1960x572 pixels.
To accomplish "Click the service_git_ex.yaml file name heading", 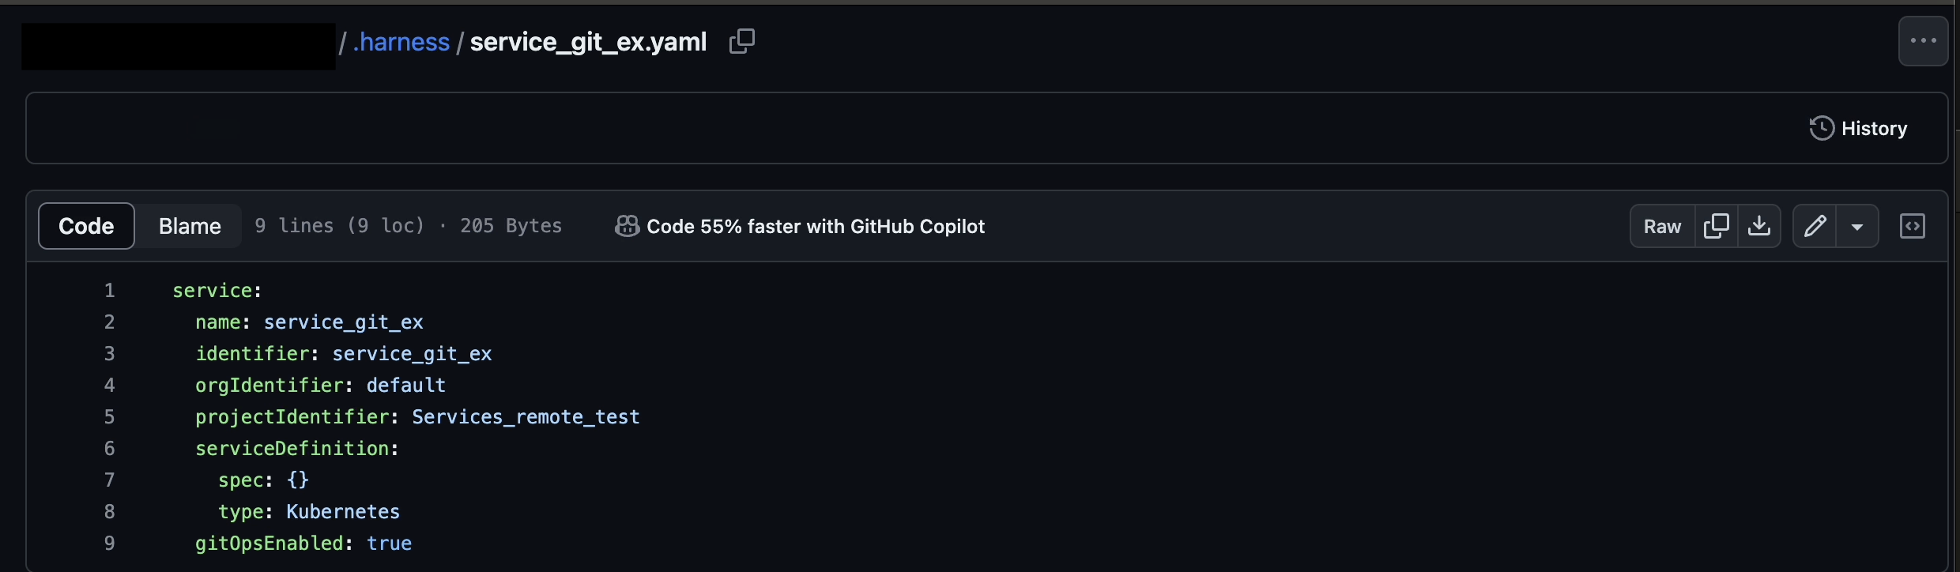I will tap(588, 42).
